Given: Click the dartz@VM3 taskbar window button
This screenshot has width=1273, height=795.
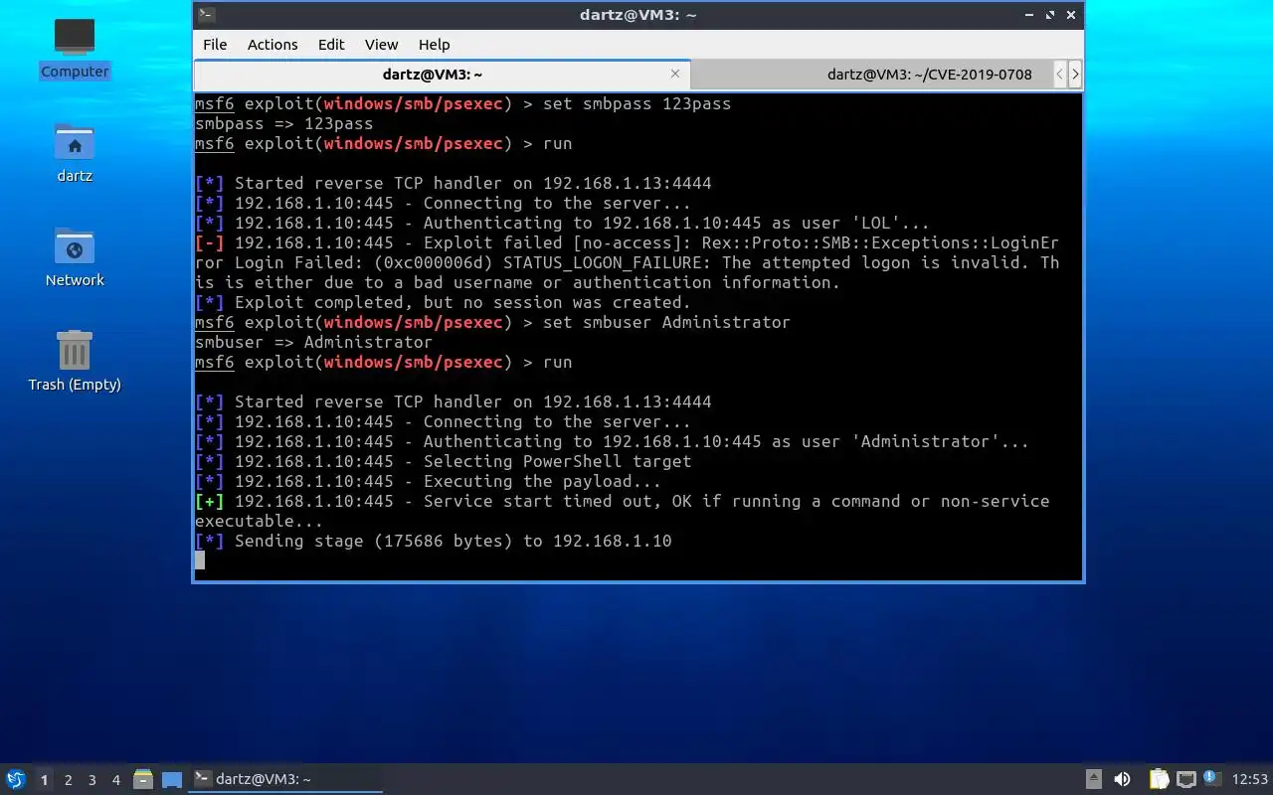Looking at the screenshot, I should tap(286, 779).
